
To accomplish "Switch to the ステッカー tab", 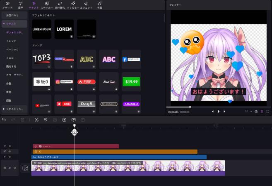I will tap(46, 5).
